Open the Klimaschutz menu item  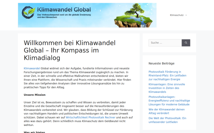click(177, 15)
